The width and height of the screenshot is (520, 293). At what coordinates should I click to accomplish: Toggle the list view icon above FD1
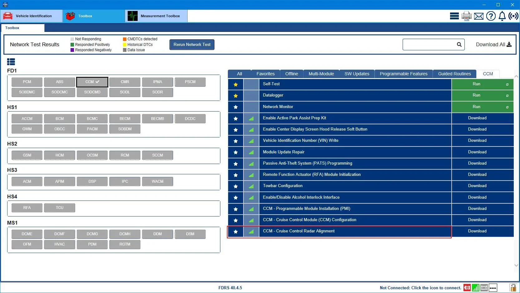pos(11,62)
